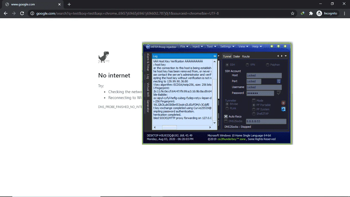The width and height of the screenshot is (350, 197).
Task: Toggle the Auto Reco checkbox
Action: click(226, 116)
